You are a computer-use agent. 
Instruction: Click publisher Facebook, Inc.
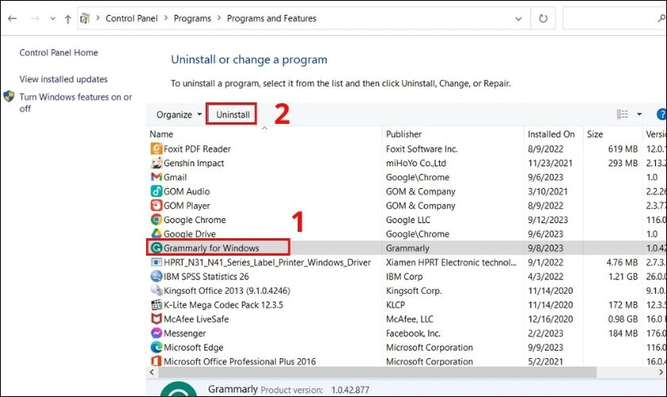click(413, 333)
